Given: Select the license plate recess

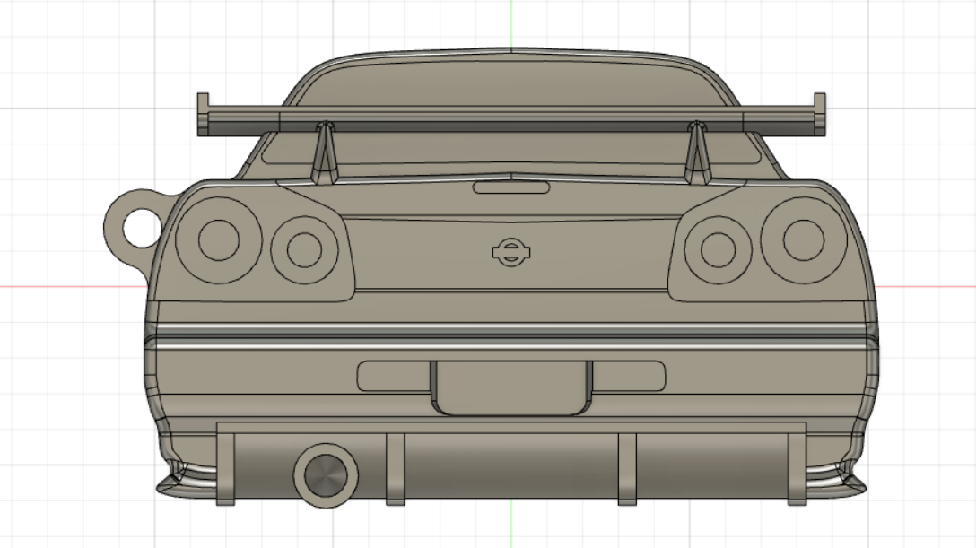Looking at the screenshot, I should [510, 384].
